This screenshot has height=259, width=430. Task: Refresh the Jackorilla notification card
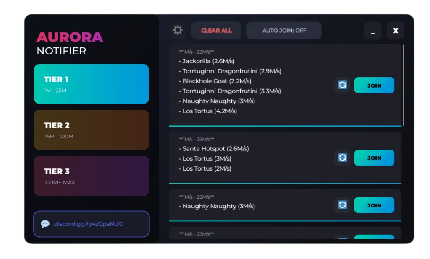[x=342, y=85]
